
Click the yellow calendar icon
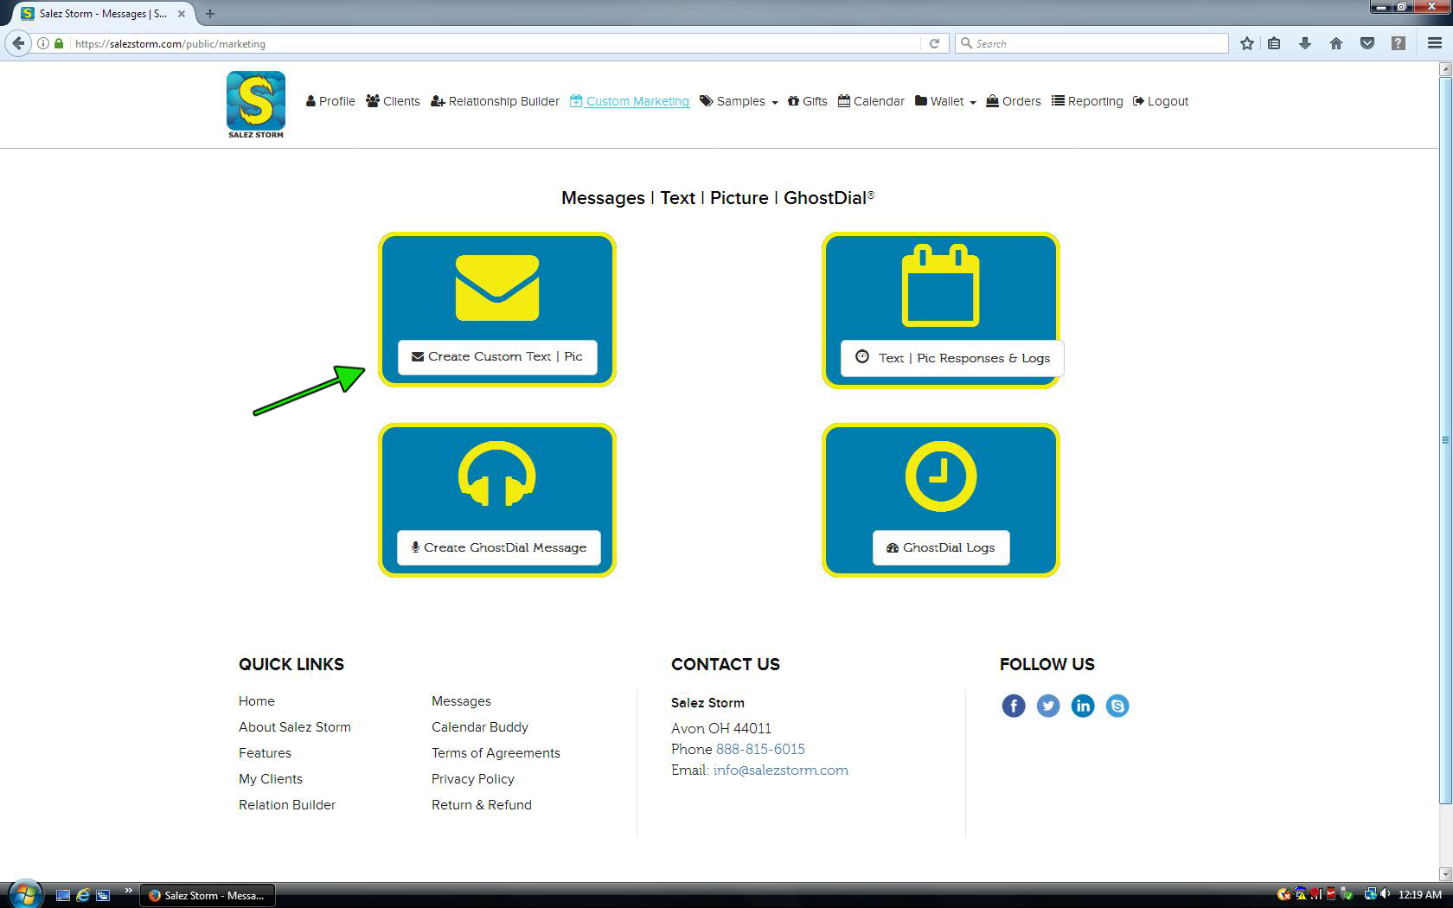[x=940, y=286]
